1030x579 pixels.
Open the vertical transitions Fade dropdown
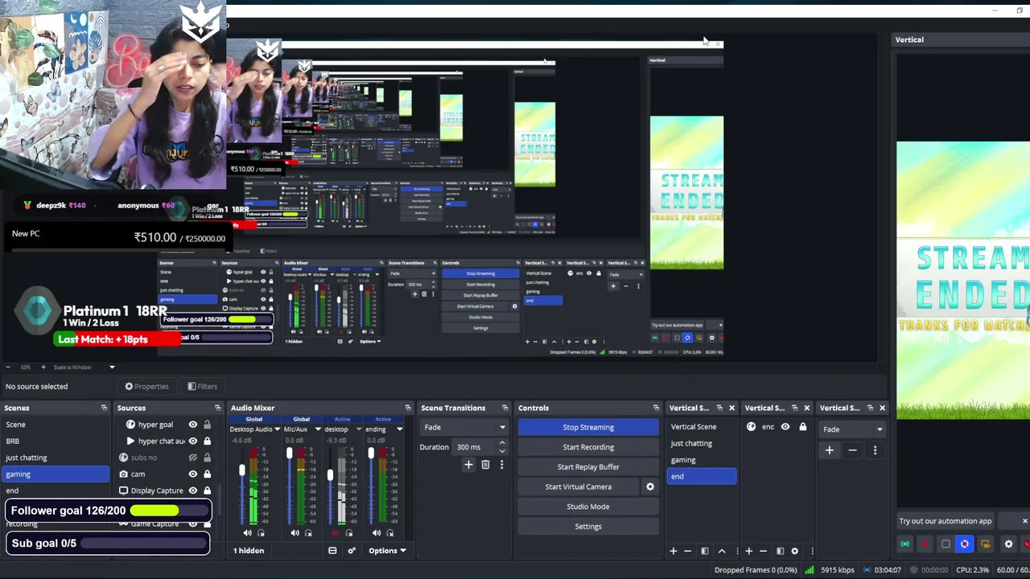click(851, 429)
